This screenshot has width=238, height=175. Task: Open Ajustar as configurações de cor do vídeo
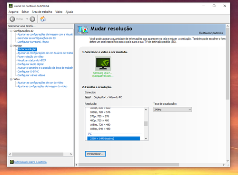point(40,83)
